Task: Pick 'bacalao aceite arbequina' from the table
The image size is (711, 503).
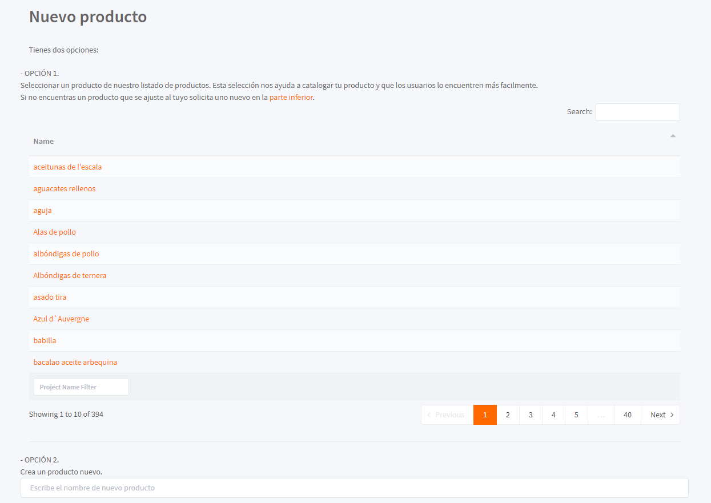Action: 75,363
